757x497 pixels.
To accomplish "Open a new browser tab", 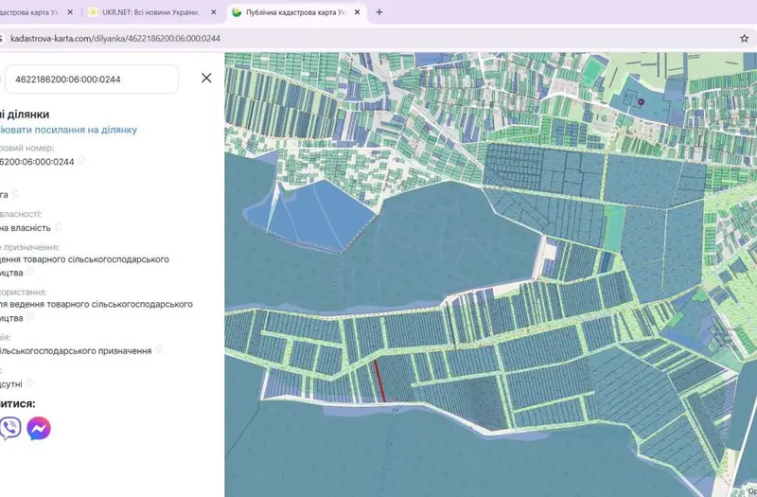I will (x=379, y=12).
